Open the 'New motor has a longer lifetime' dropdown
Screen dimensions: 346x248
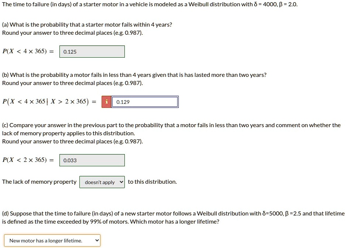point(52,240)
